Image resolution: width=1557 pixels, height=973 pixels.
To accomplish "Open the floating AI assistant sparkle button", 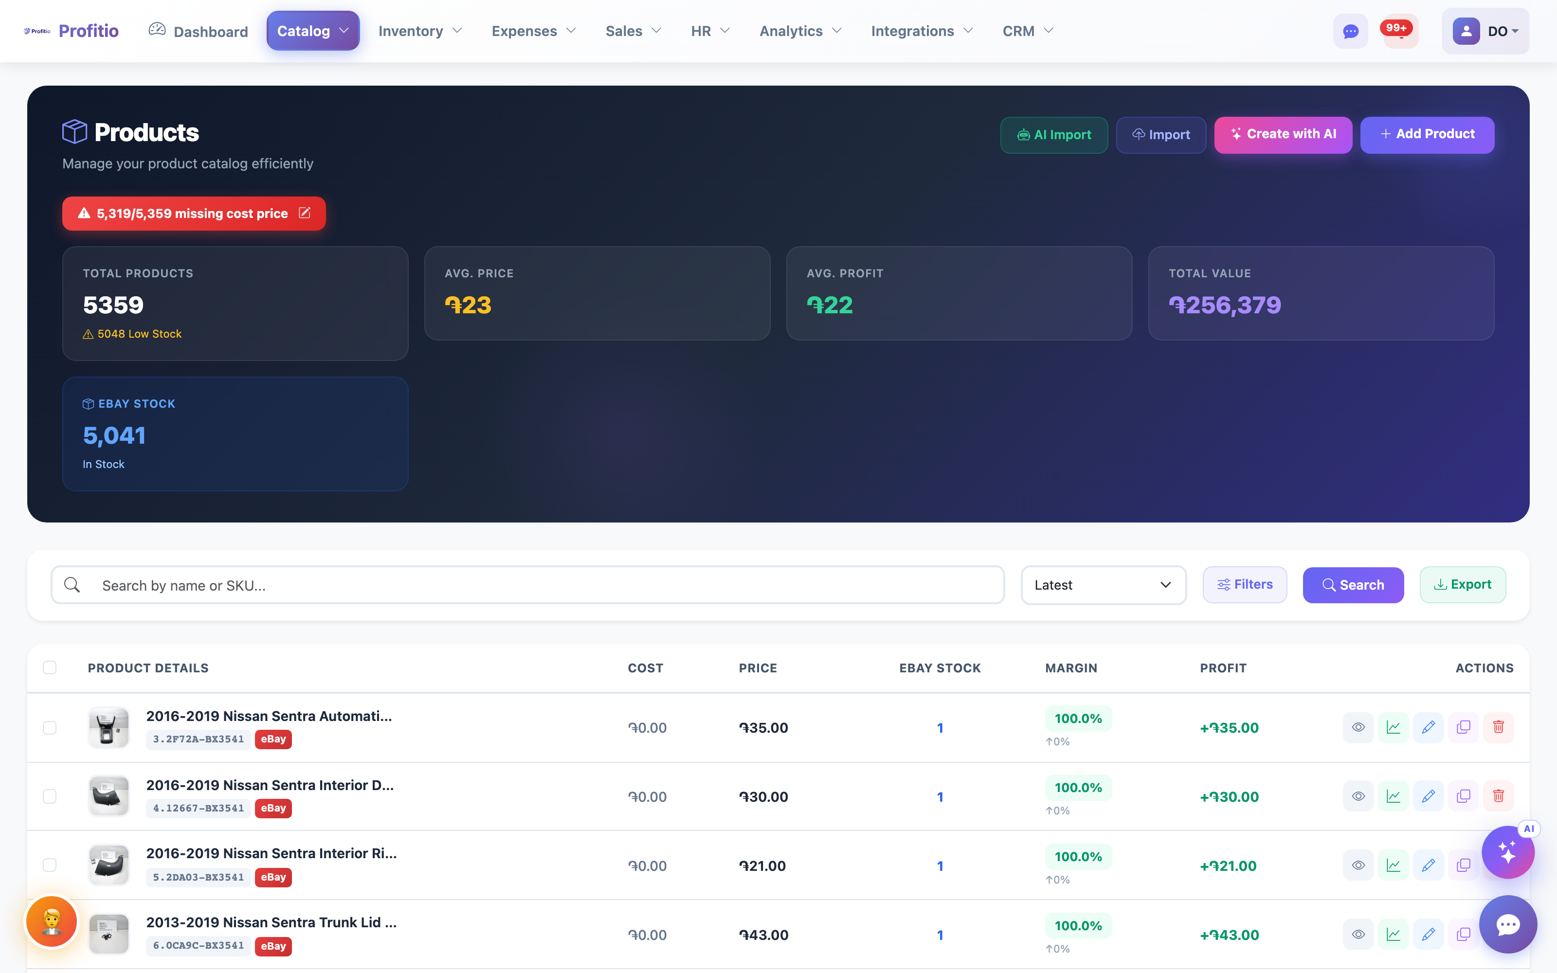I will point(1507,852).
